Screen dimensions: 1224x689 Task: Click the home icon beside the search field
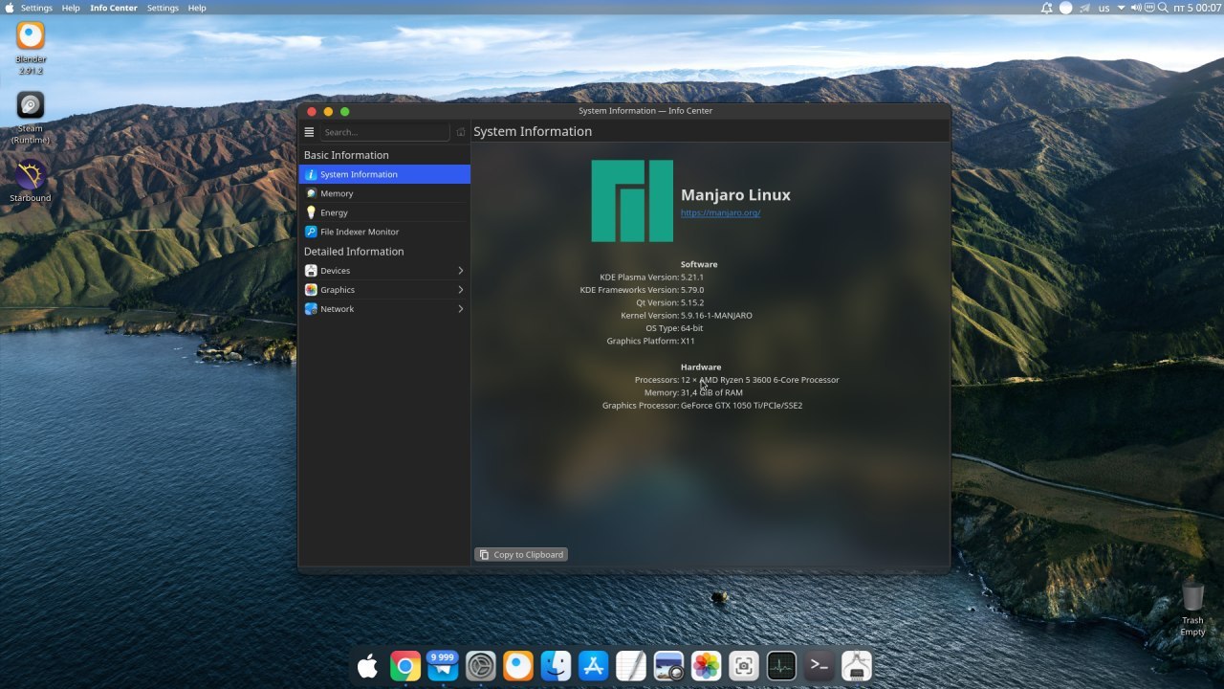click(x=461, y=132)
